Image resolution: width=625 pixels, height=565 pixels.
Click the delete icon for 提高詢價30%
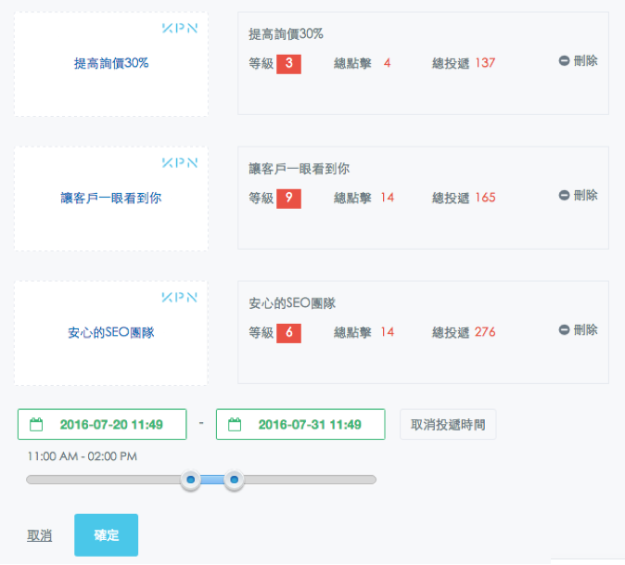pyautogui.click(x=564, y=61)
